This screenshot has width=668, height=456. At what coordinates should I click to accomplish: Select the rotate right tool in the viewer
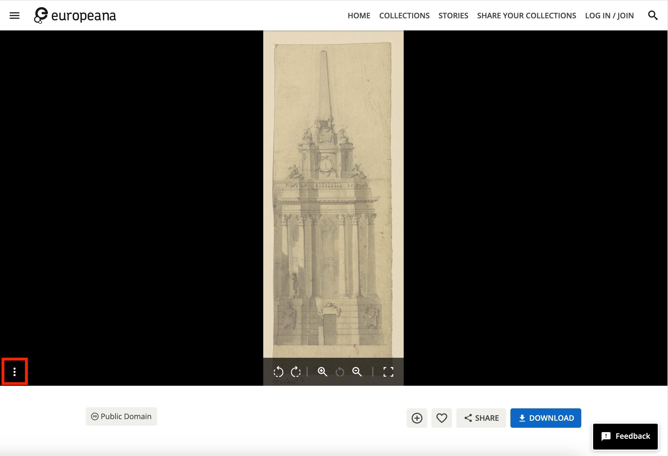click(x=296, y=371)
